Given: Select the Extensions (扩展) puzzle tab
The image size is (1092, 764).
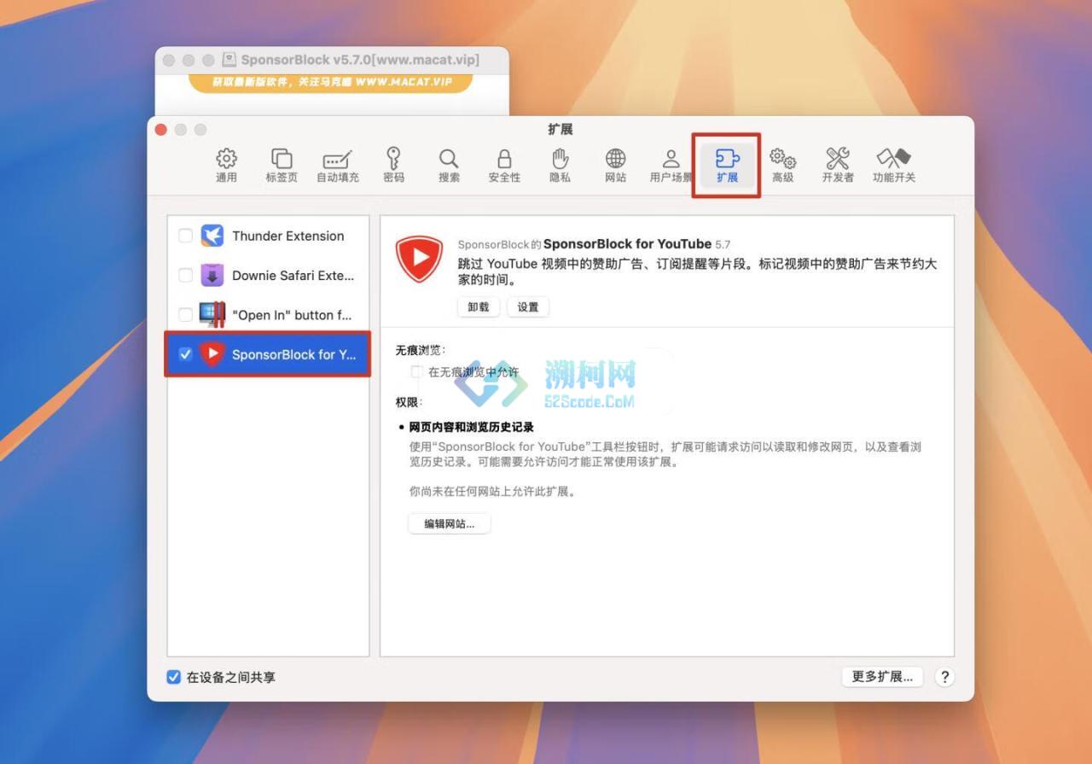Looking at the screenshot, I should pyautogui.click(x=727, y=166).
